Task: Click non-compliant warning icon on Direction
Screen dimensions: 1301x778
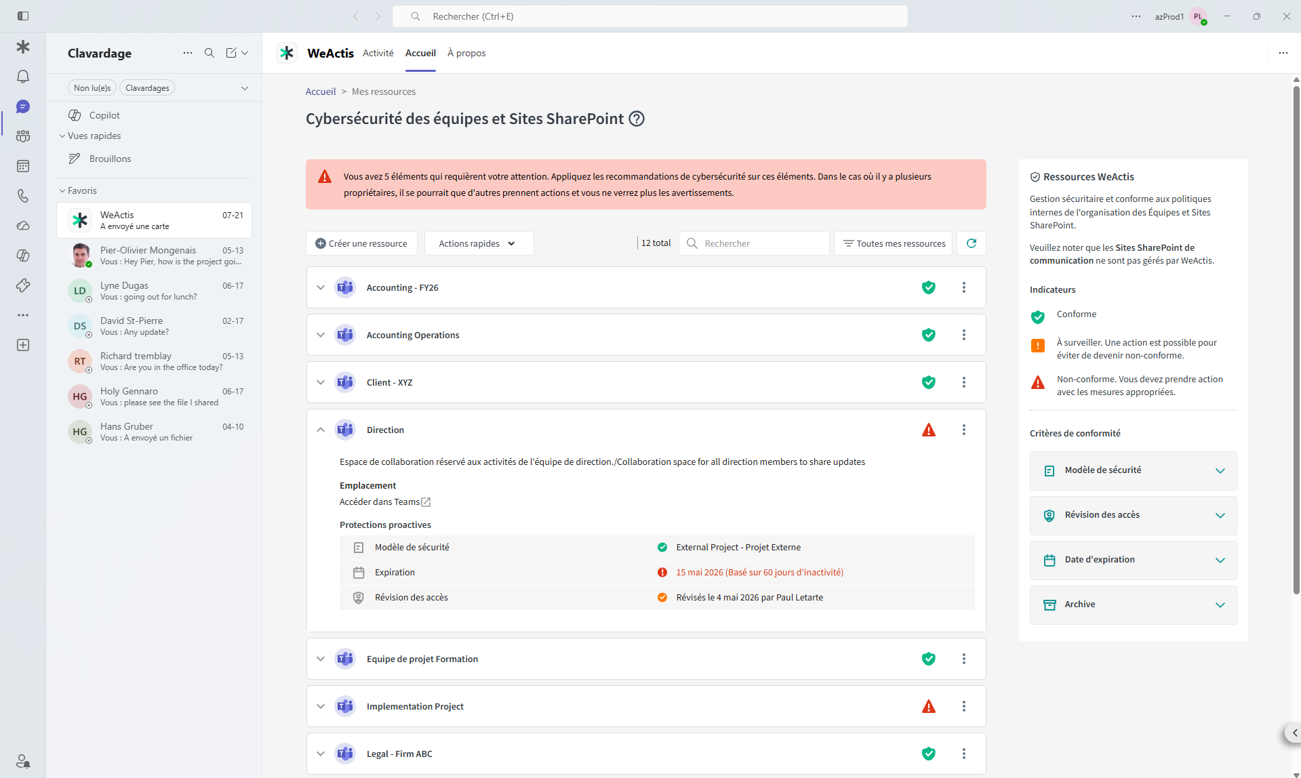Action: (x=929, y=430)
